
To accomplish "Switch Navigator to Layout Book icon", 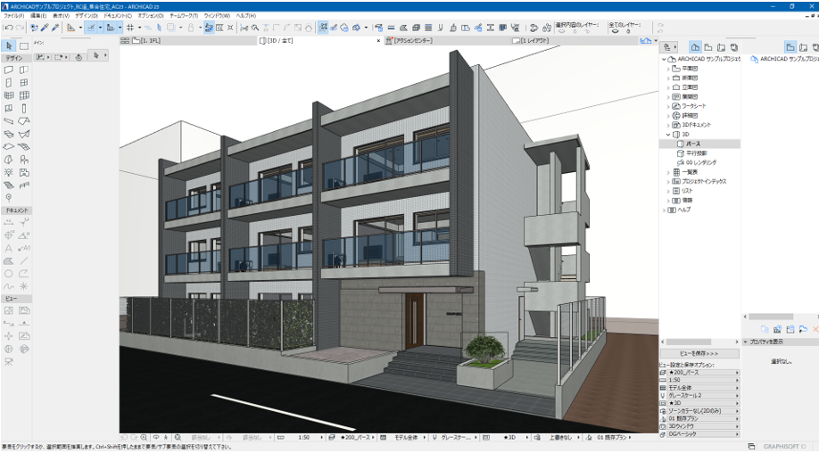I will 722,47.
